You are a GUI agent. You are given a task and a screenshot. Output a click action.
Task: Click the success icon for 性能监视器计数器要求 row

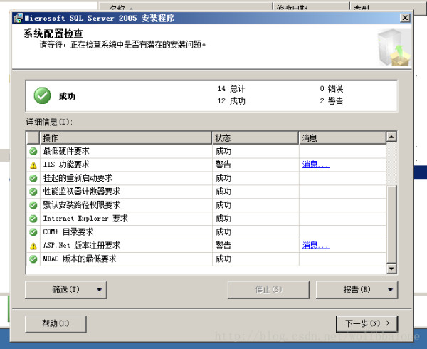[33, 192]
